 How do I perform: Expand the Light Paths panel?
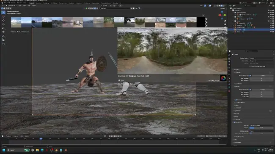point(237,111)
